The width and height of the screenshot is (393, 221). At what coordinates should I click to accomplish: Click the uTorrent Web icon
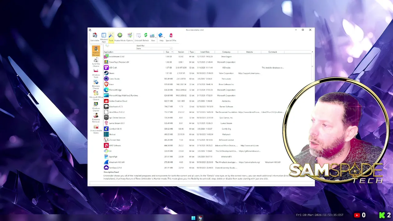(x=106, y=140)
